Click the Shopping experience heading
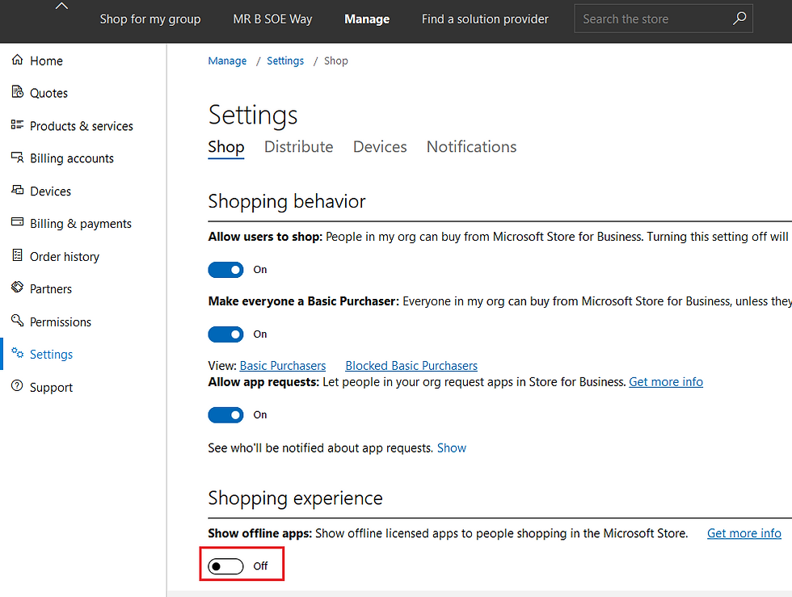Screen dimensions: 792x597 point(296,498)
